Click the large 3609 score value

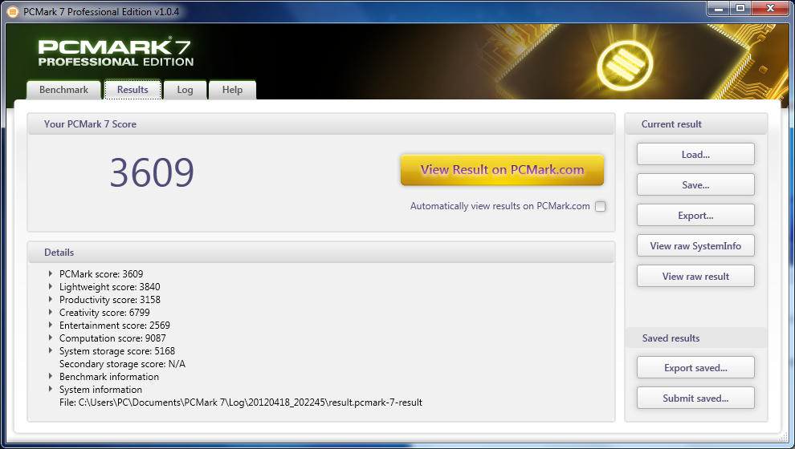(152, 172)
